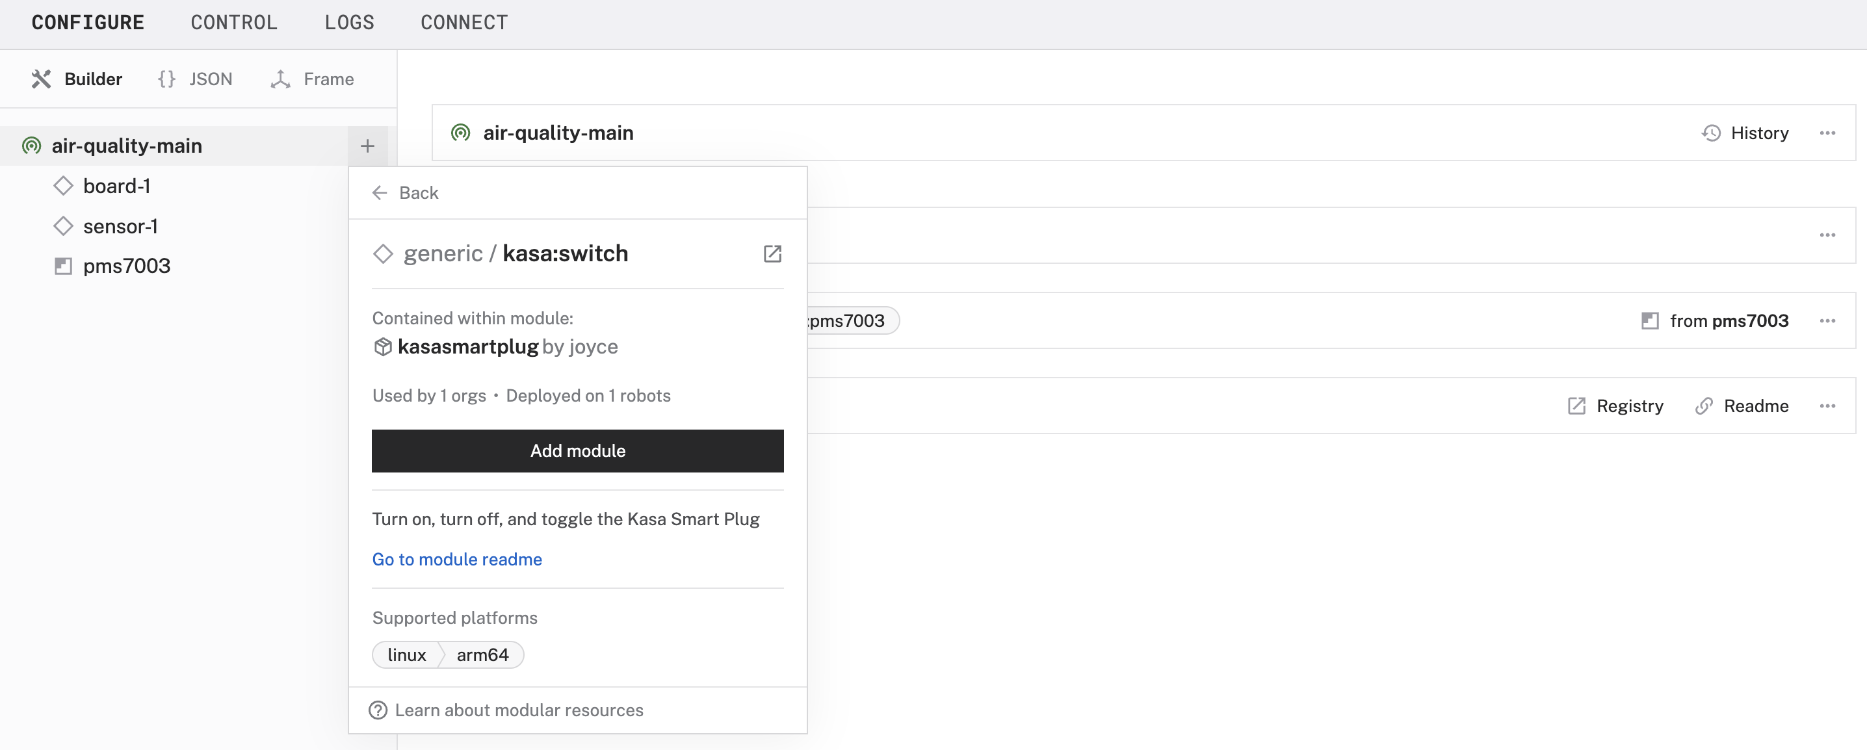
Task: Click the green icon in main card header
Action: pos(460,133)
